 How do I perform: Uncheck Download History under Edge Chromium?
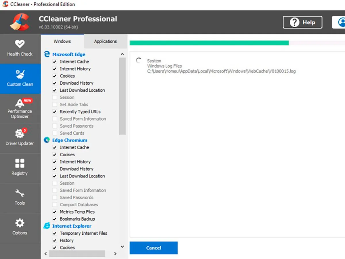coord(55,169)
